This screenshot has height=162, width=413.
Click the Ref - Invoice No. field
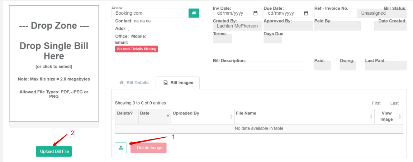[335, 14]
